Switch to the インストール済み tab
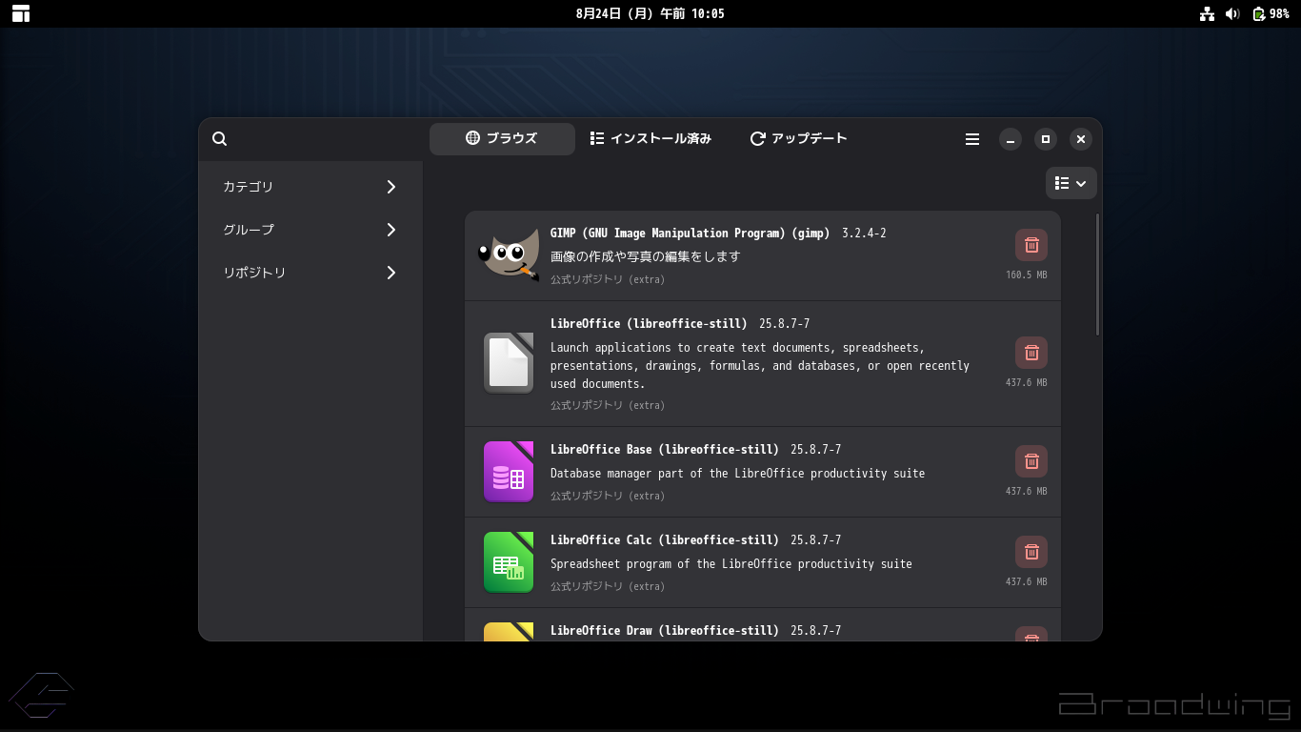Screen dimensions: 1301x732 (650, 139)
